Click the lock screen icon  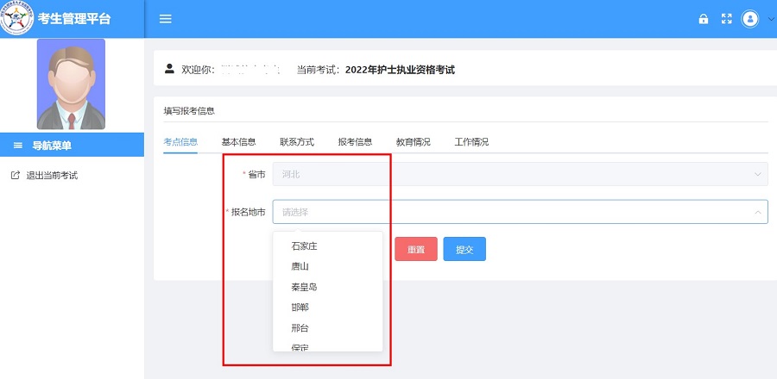pyautogui.click(x=704, y=19)
